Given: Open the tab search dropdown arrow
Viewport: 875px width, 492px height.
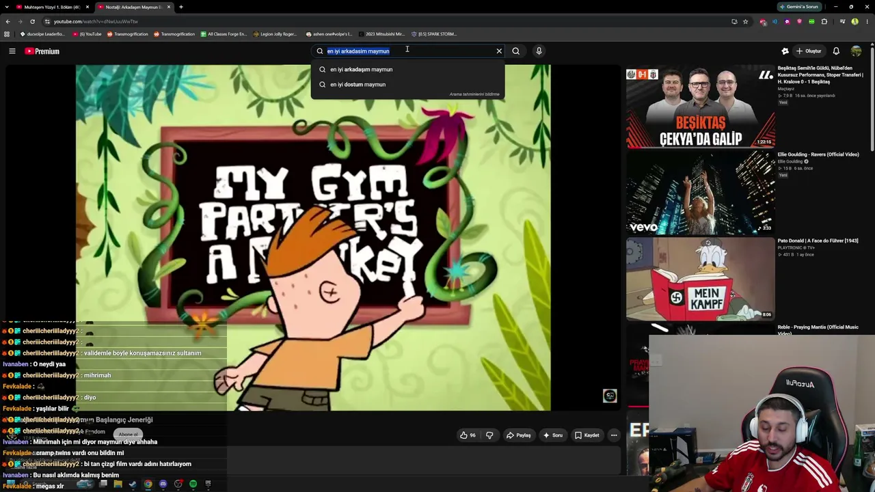Looking at the screenshot, I should coord(8,7).
